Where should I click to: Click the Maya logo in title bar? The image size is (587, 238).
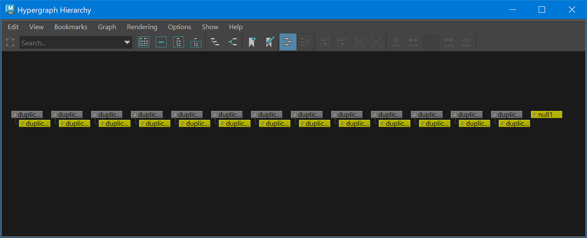[x=9, y=9]
